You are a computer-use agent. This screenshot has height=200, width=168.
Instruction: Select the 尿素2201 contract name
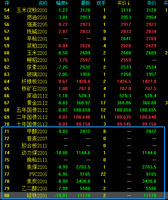coord(37,67)
